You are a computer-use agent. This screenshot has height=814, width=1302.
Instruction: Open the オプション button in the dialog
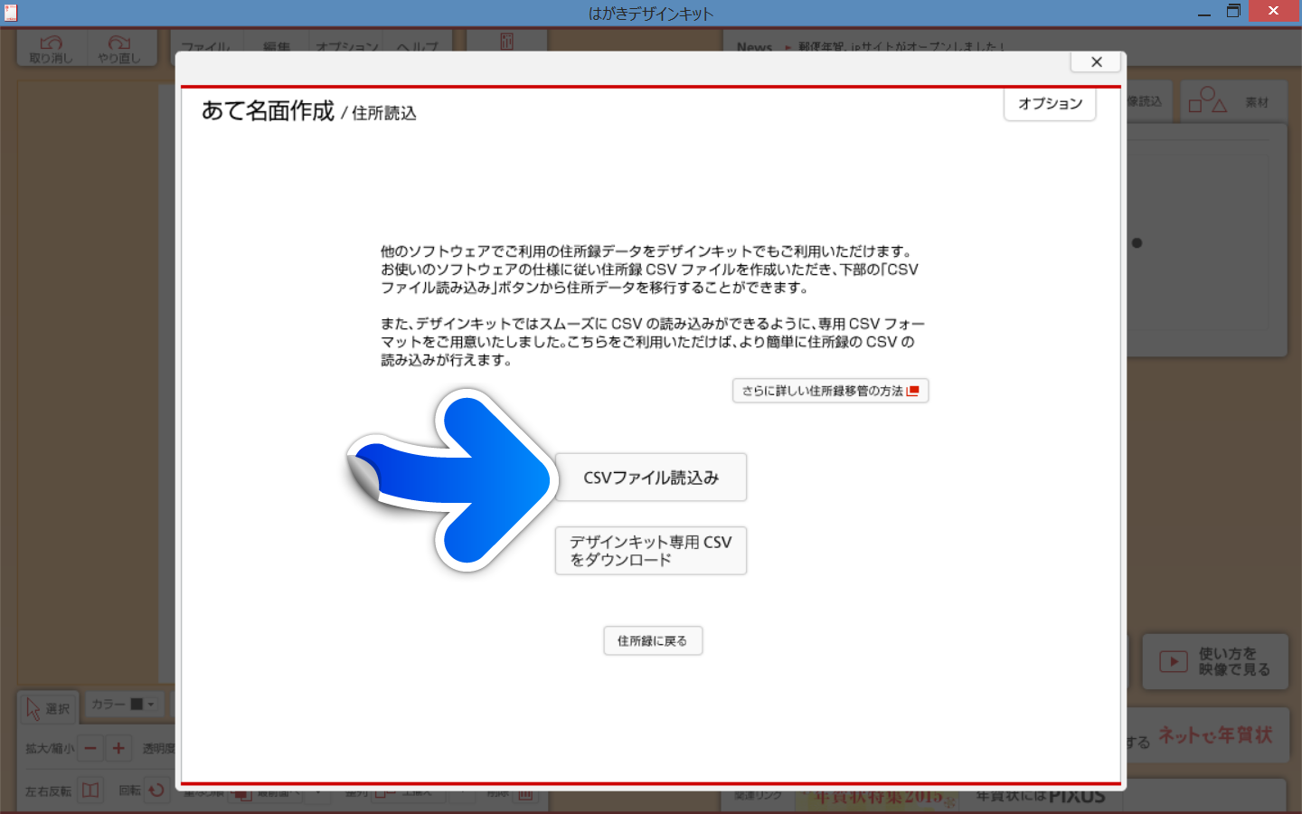click(x=1049, y=104)
